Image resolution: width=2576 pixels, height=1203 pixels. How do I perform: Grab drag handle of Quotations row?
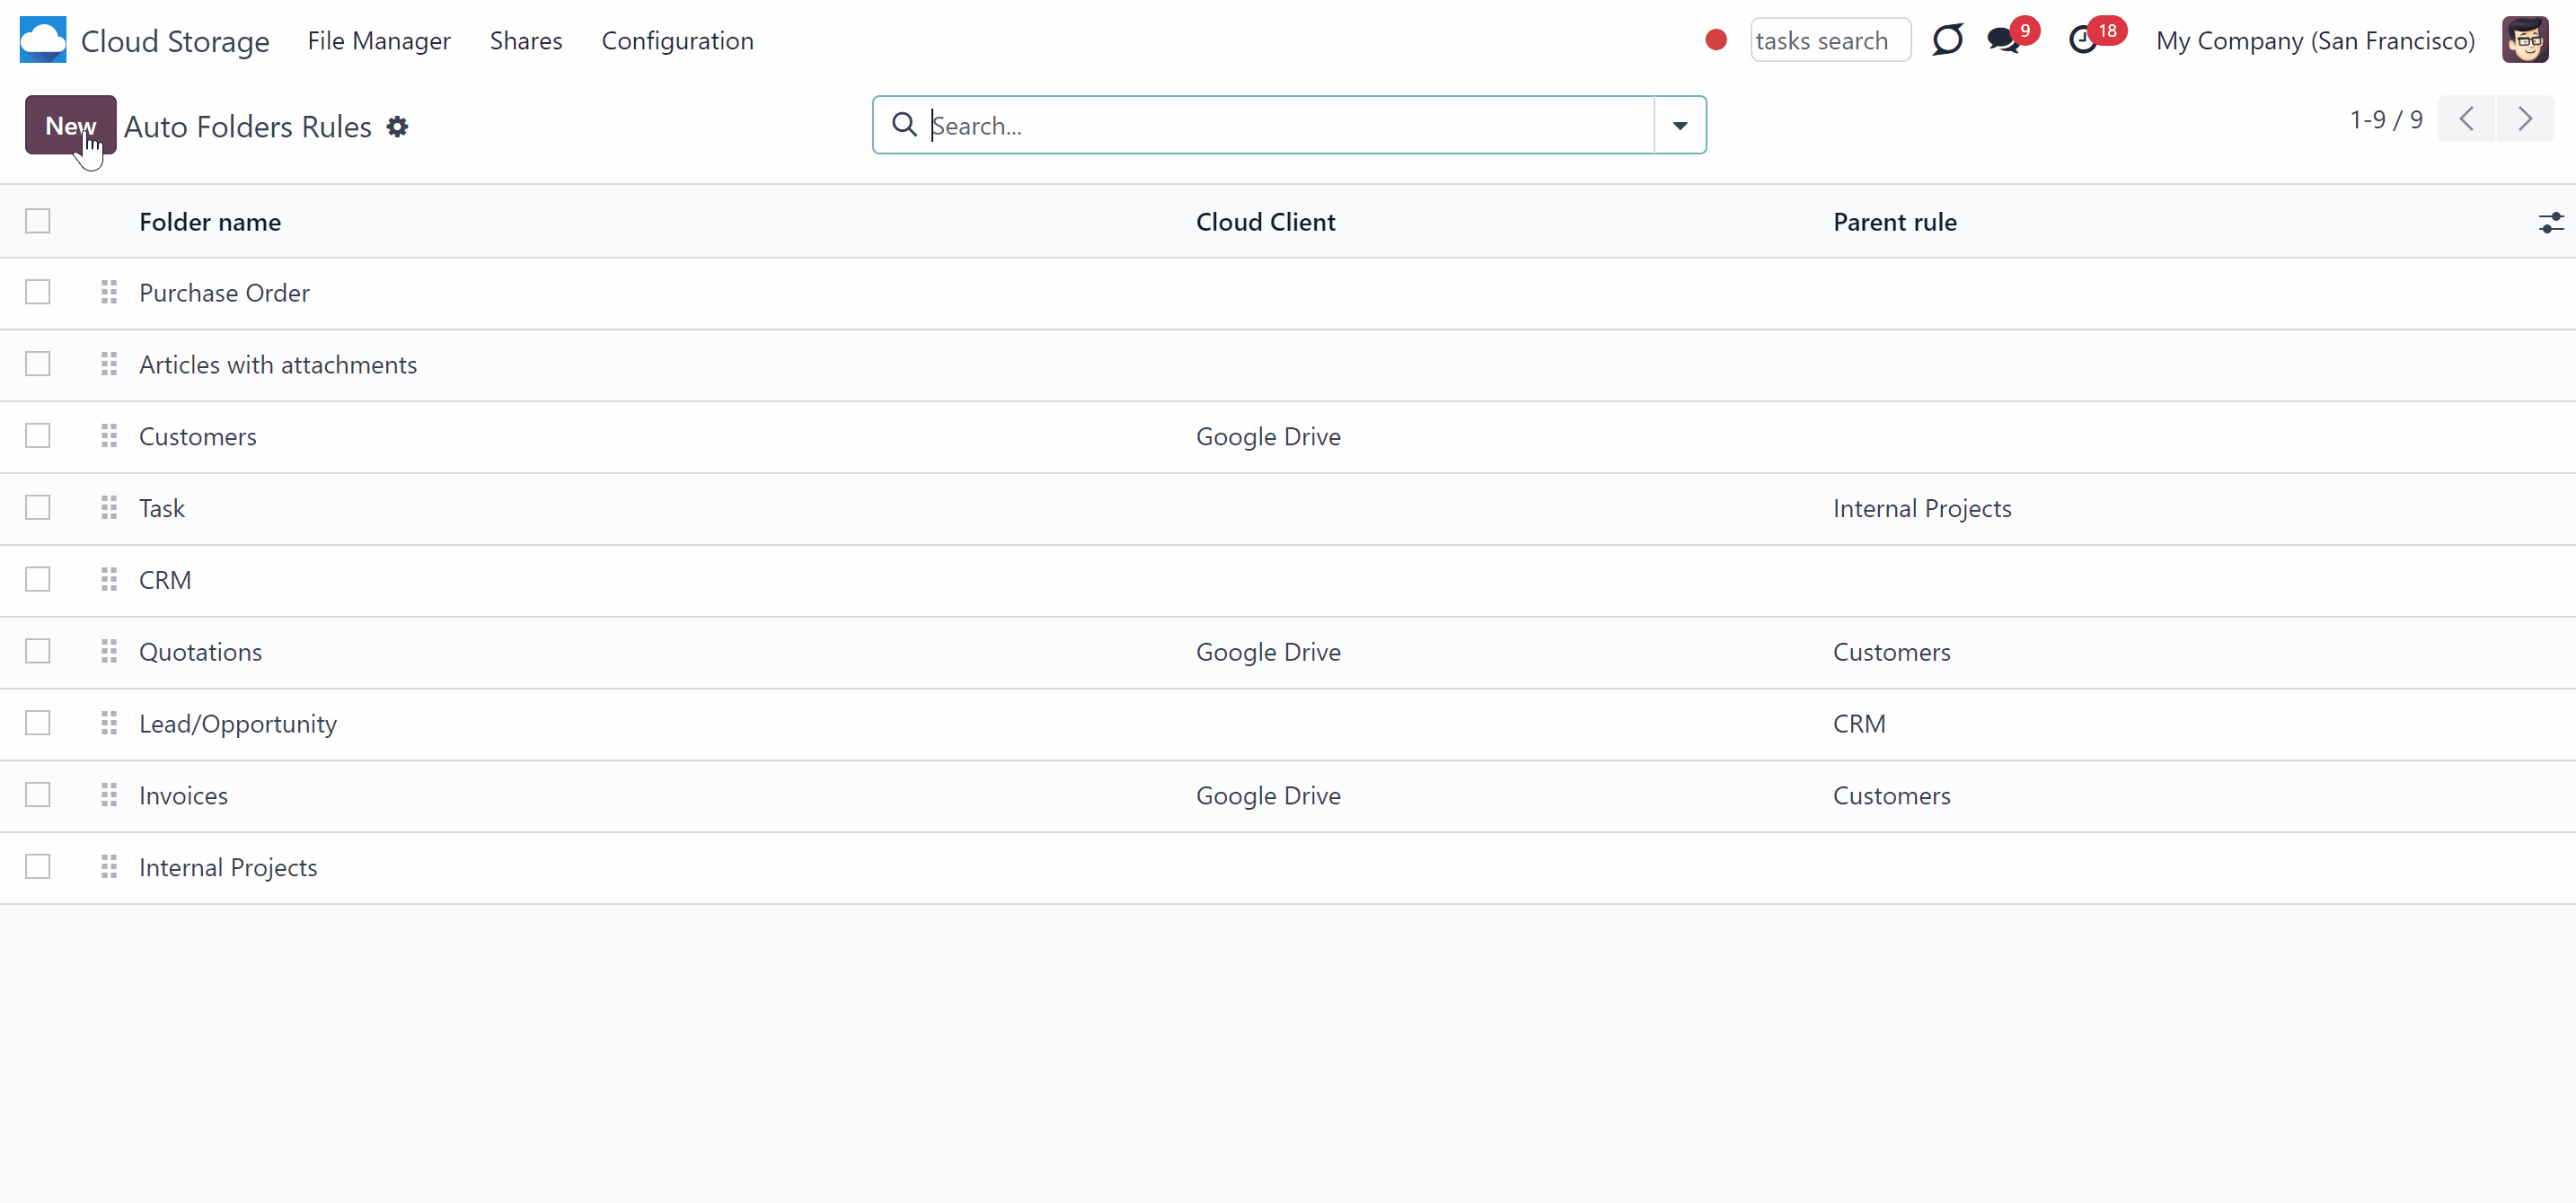pos(109,652)
